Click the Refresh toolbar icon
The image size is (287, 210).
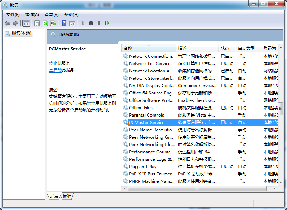click(45, 23)
